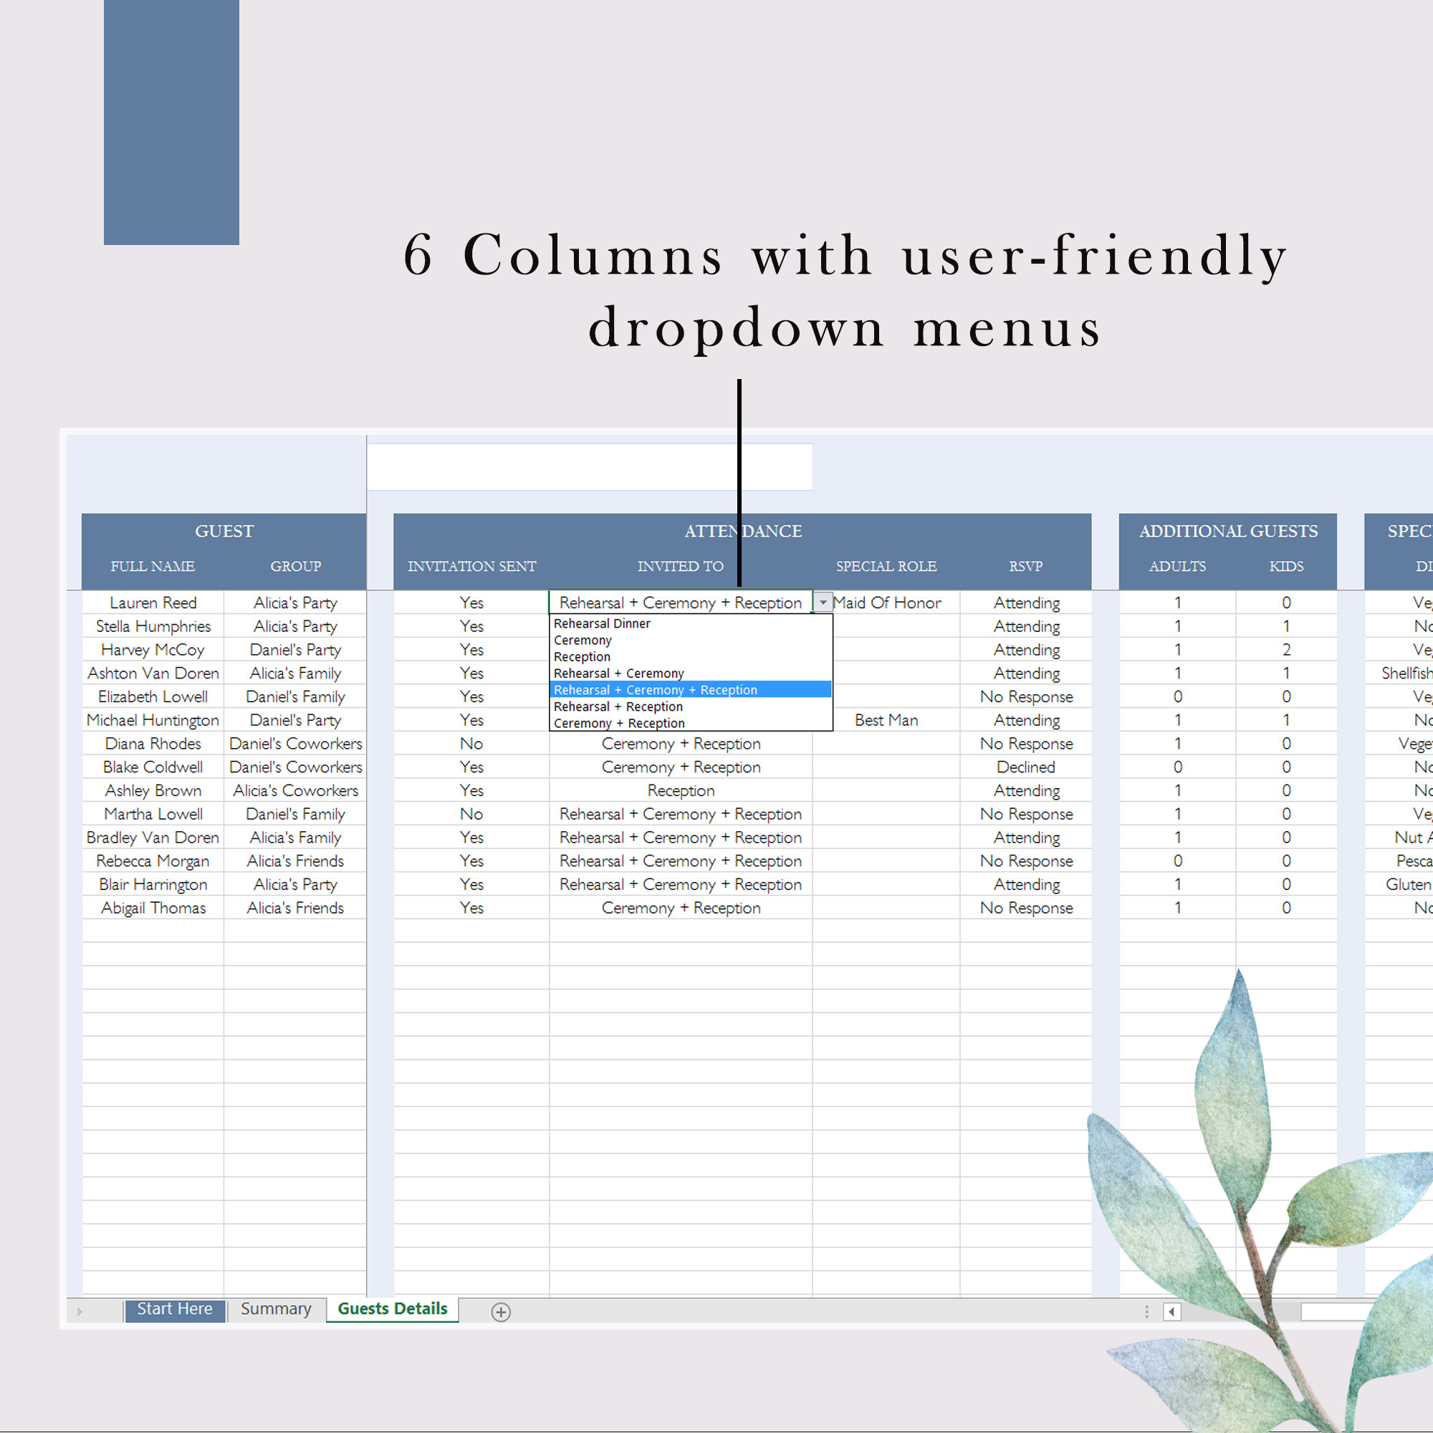The image size is (1433, 1433).
Task: Click the tab-area resize dots divider
Action: pyautogui.click(x=1145, y=1310)
